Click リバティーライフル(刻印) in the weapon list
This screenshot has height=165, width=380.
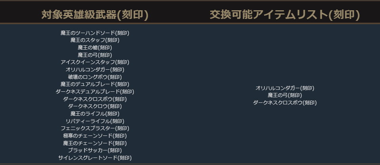[x=95, y=121]
